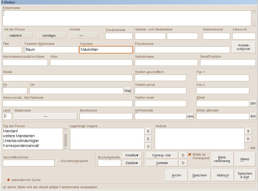Click the Map button next to Ort

(128, 91)
